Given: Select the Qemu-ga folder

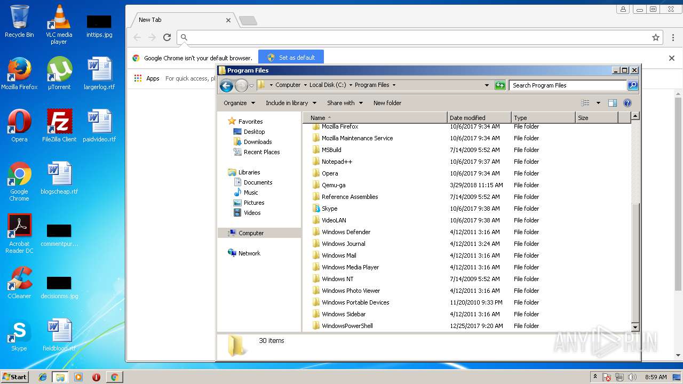Looking at the screenshot, I should [333, 185].
